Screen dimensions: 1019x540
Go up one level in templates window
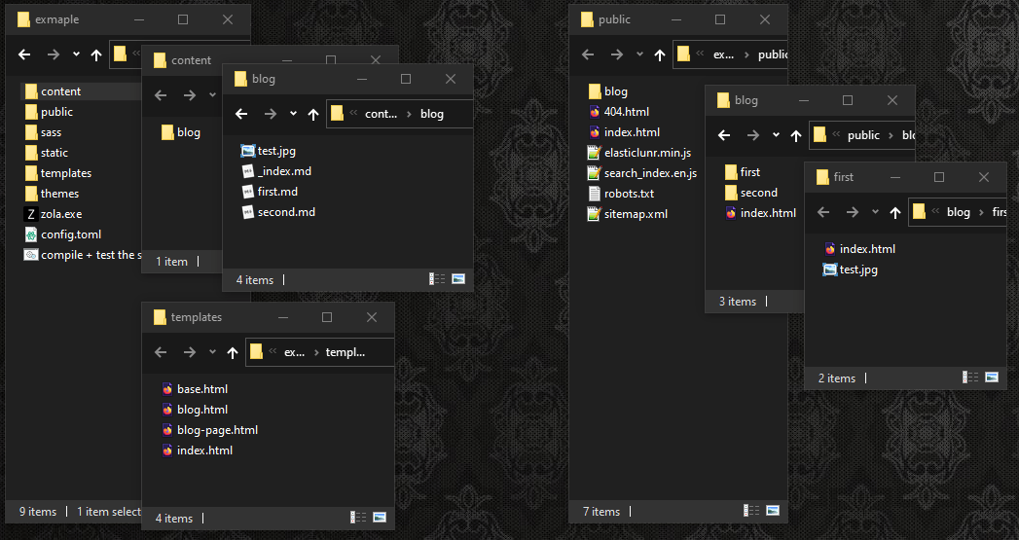coord(233,352)
